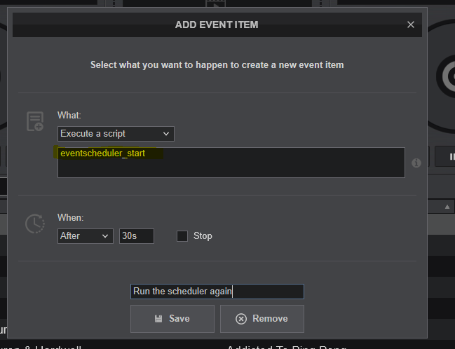Click the clock icon beside When
Viewport: 455px width, 349px height.
pos(34,224)
